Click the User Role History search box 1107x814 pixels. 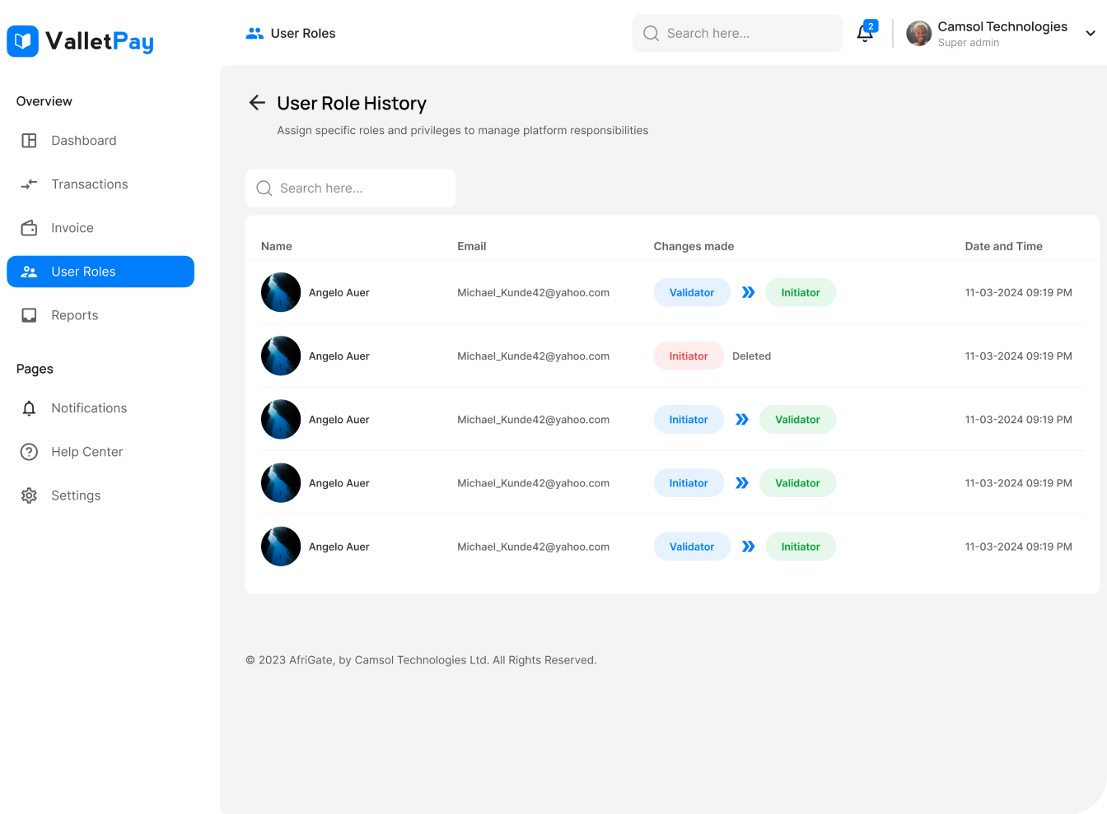[350, 188]
